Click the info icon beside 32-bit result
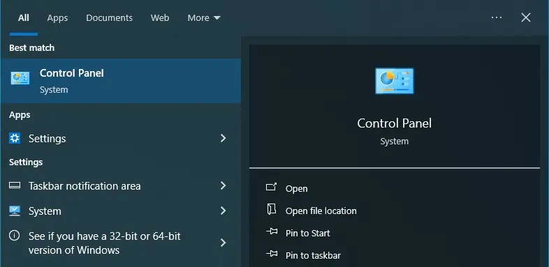The width and height of the screenshot is (549, 267). click(x=15, y=236)
